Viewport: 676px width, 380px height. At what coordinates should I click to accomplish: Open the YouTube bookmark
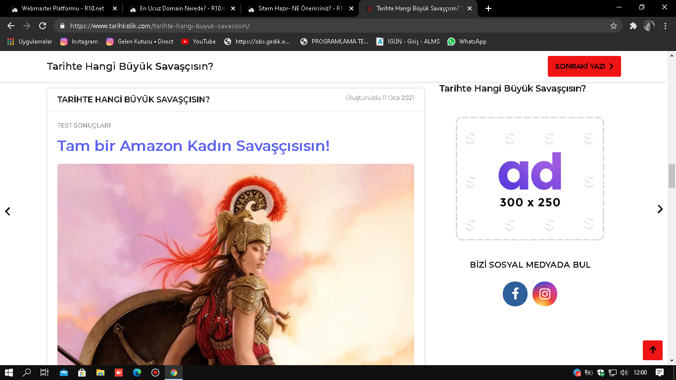[x=198, y=42]
